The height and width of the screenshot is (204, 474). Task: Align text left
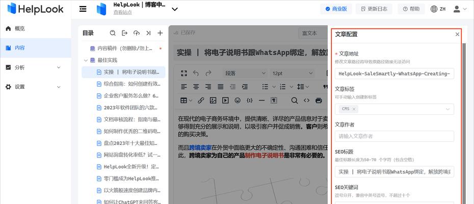[x=184, y=87]
